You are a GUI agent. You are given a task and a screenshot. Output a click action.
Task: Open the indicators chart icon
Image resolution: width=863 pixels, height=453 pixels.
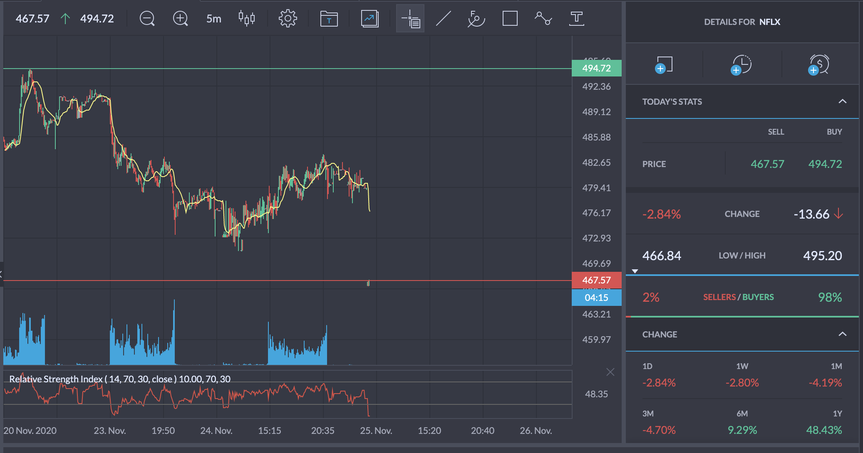coord(370,19)
